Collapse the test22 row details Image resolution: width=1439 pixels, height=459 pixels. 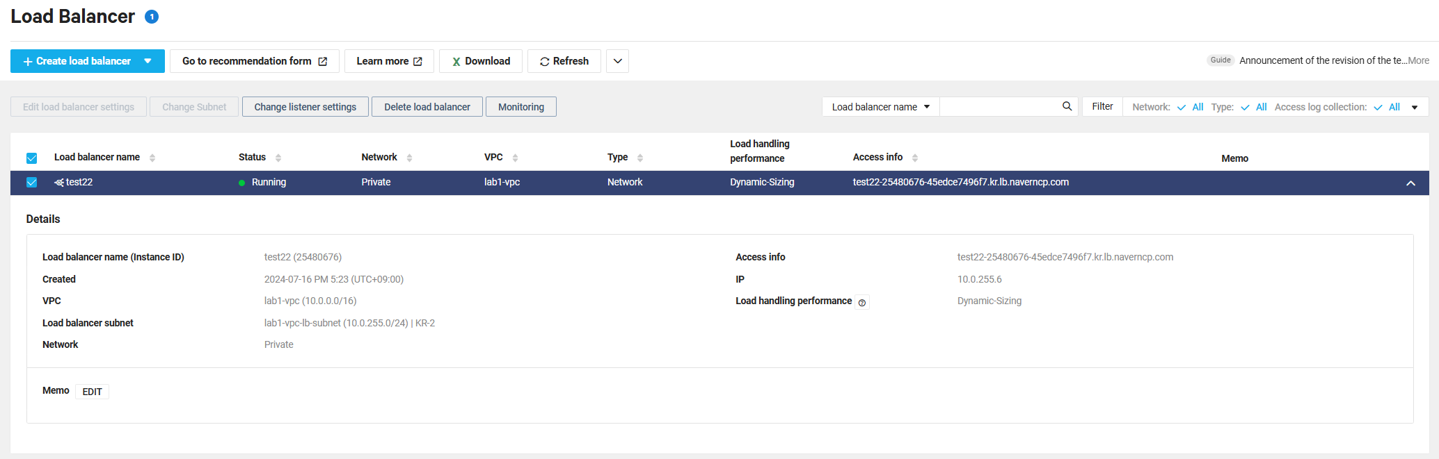point(1410,183)
